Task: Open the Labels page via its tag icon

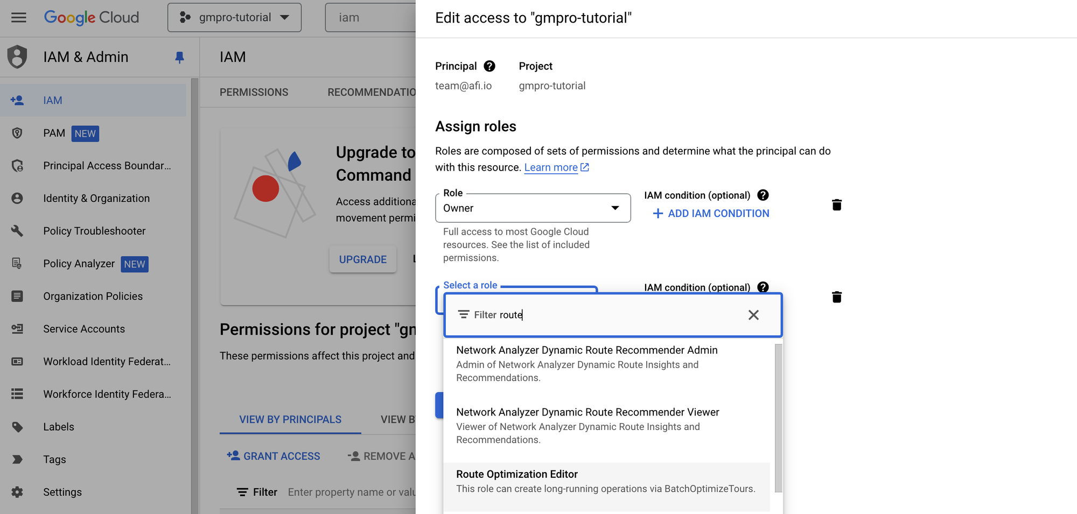Action: click(x=18, y=426)
